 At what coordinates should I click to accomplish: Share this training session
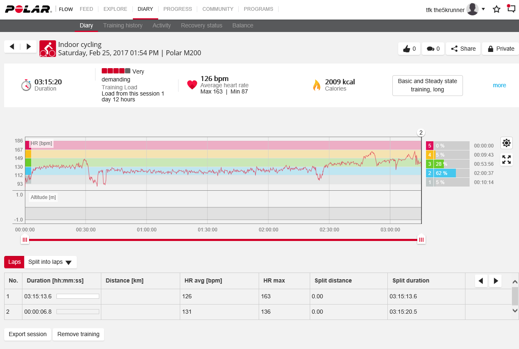(x=463, y=49)
